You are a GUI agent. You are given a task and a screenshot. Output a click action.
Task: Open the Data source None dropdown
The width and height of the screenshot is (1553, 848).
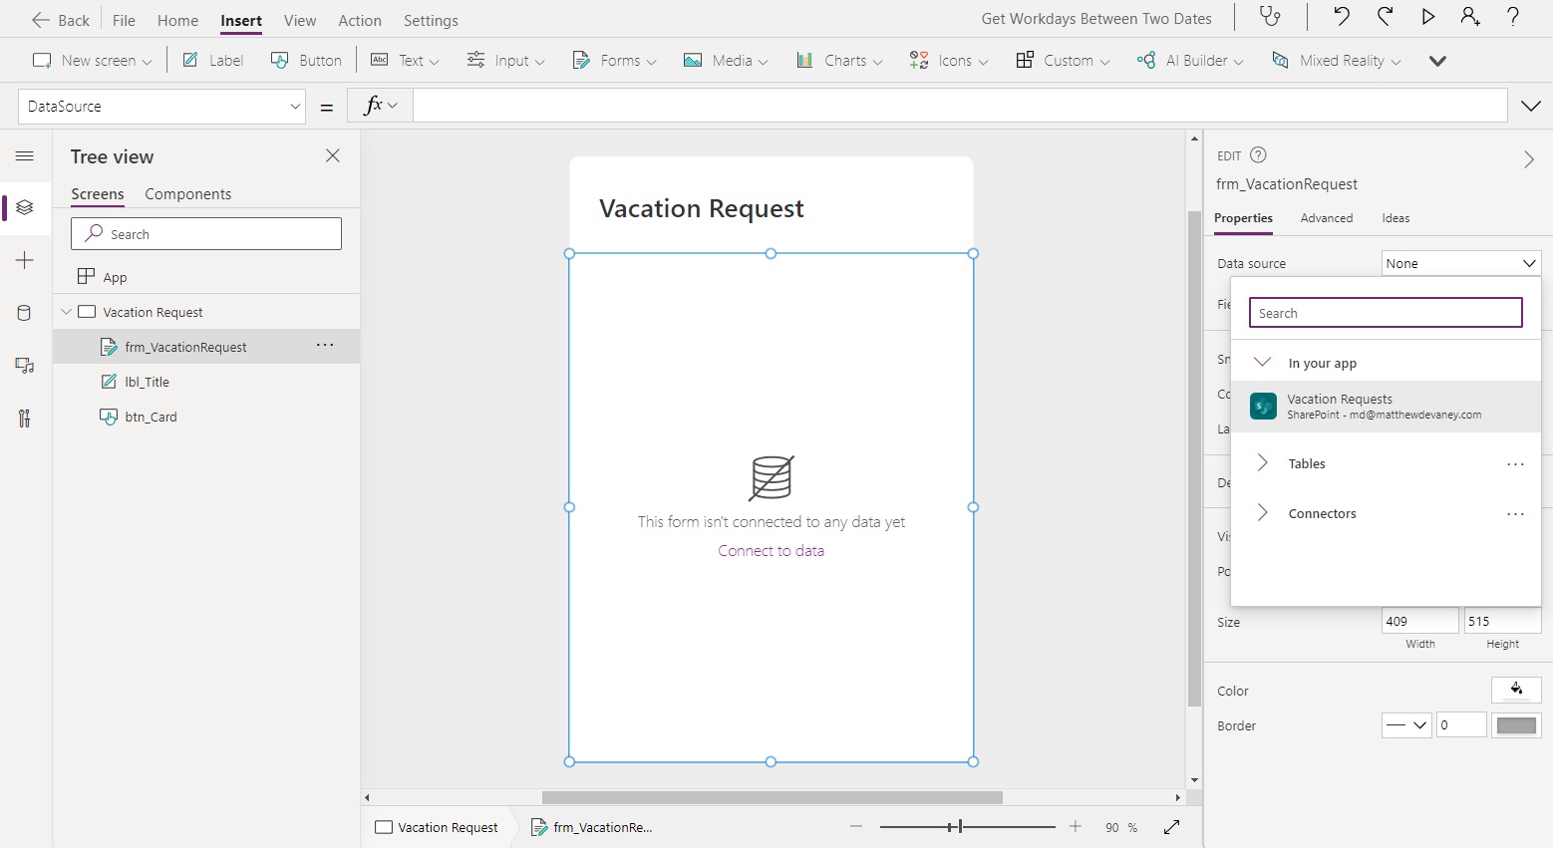click(1460, 262)
